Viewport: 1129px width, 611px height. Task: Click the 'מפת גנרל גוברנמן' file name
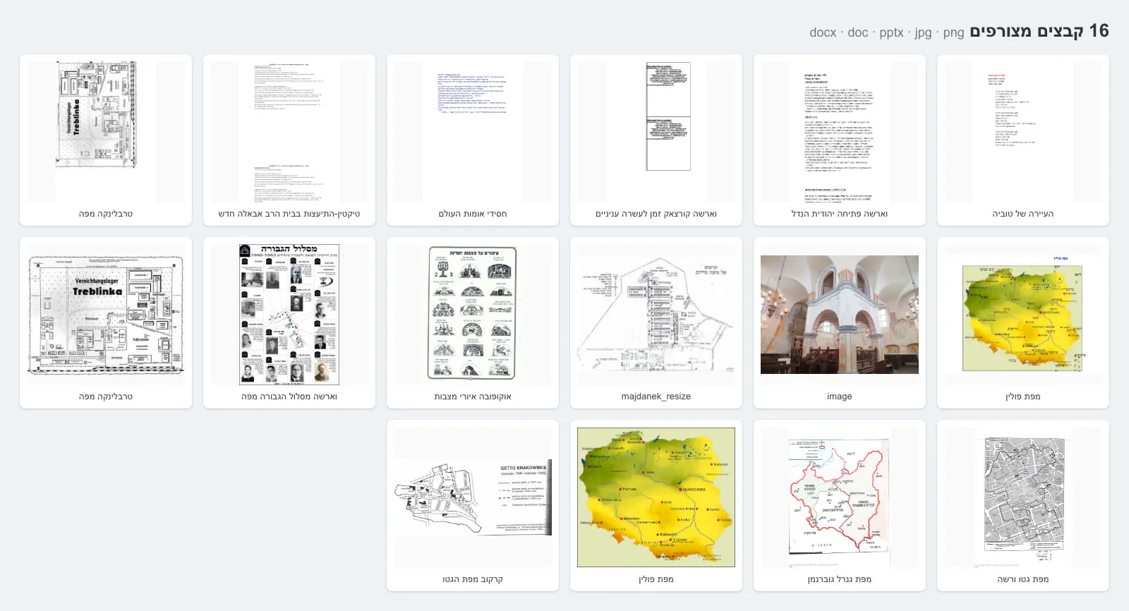click(x=840, y=579)
